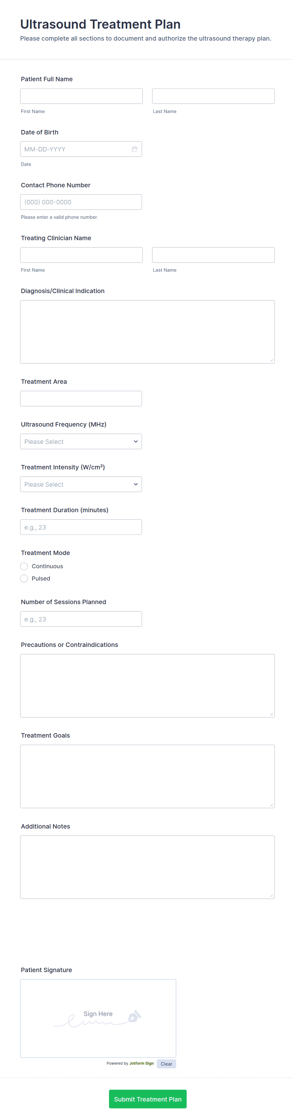This screenshot has height=1110, width=292.
Task: Click the Contact Phone Number field
Action: click(x=81, y=202)
